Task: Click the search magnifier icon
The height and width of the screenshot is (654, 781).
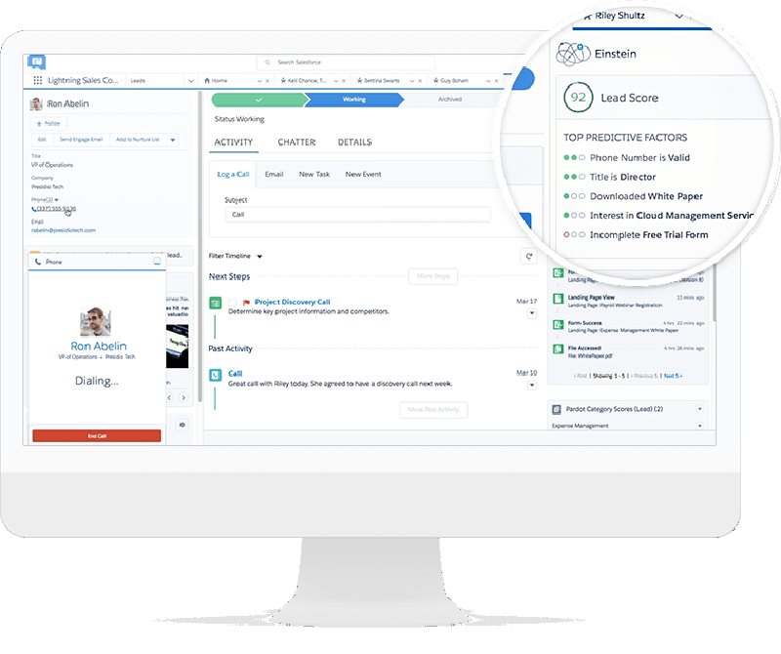Action: point(267,62)
